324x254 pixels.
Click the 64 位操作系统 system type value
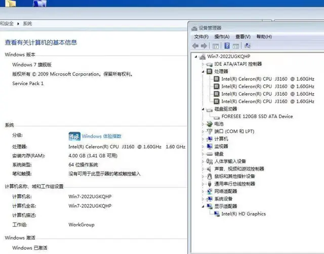tap(83, 165)
